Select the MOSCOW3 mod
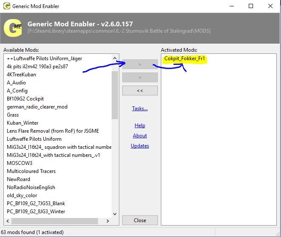Screen dimensions: 281x237 click(x=20, y=163)
